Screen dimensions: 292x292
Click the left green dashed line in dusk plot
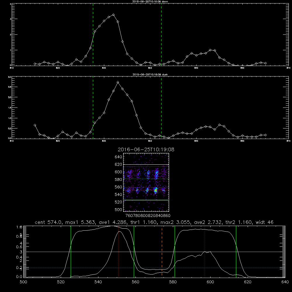93,108
